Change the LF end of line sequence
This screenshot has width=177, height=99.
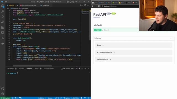click(61, 98)
